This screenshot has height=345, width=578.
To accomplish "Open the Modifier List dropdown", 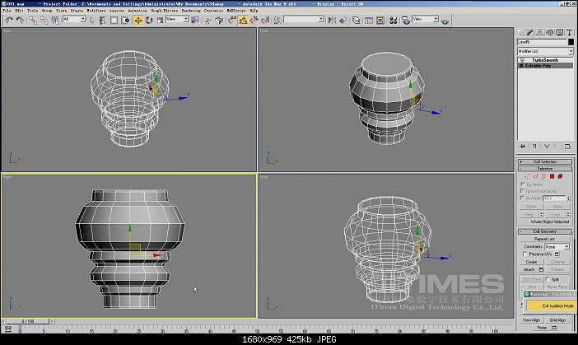I will (546, 51).
